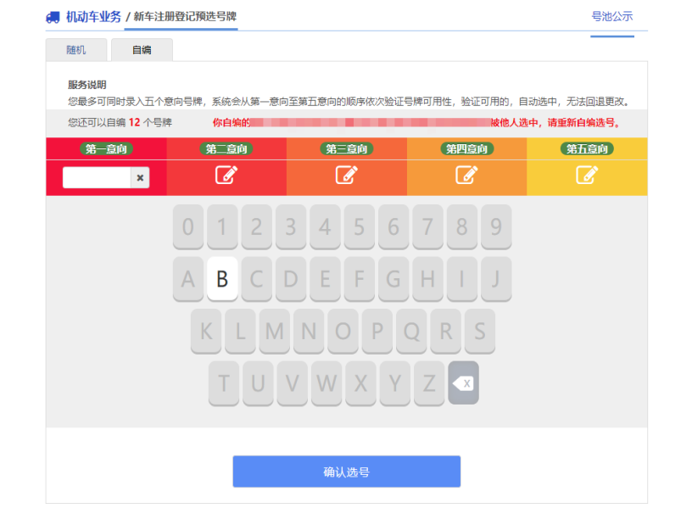Tap keyboard key C
This screenshot has height=508, width=681.
pyautogui.click(x=257, y=279)
